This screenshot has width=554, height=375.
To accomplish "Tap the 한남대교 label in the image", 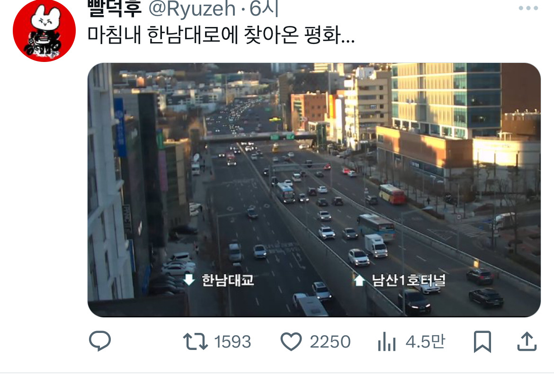I will 228,280.
